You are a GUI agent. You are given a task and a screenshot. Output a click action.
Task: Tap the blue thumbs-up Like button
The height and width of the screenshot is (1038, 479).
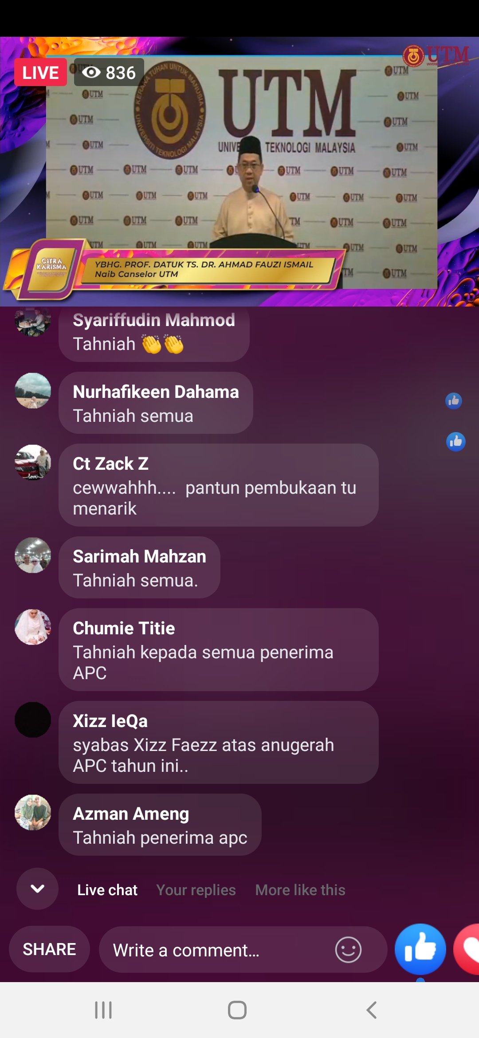(x=420, y=949)
